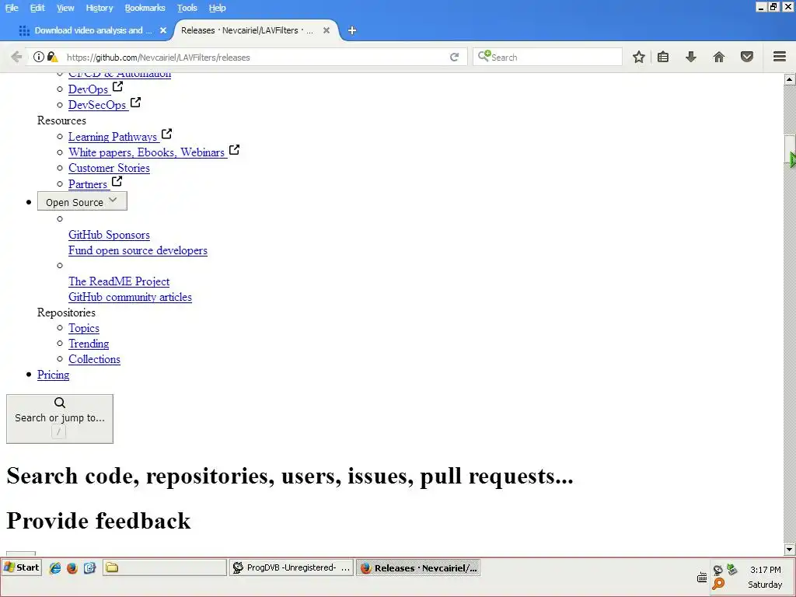Open the Edit menu
Image resolution: width=796 pixels, height=597 pixels.
37,8
